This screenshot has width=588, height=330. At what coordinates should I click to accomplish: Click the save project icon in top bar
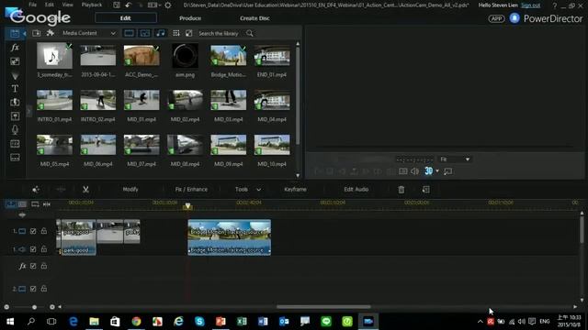tap(117, 5)
